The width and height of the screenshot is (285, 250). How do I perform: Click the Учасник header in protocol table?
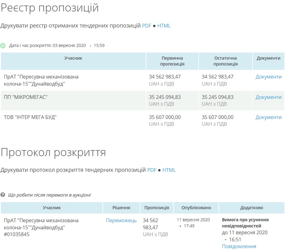pos(52,208)
